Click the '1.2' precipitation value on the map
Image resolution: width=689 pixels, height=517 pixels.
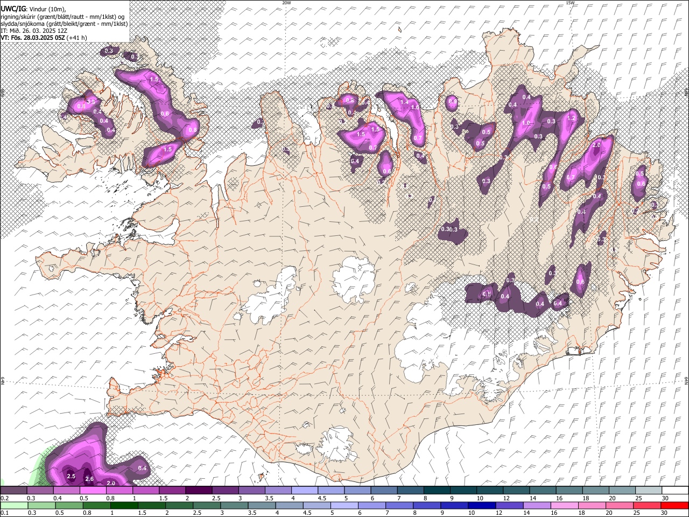pyautogui.click(x=572, y=118)
